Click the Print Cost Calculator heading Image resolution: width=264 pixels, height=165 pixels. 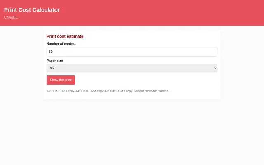pos(32,10)
